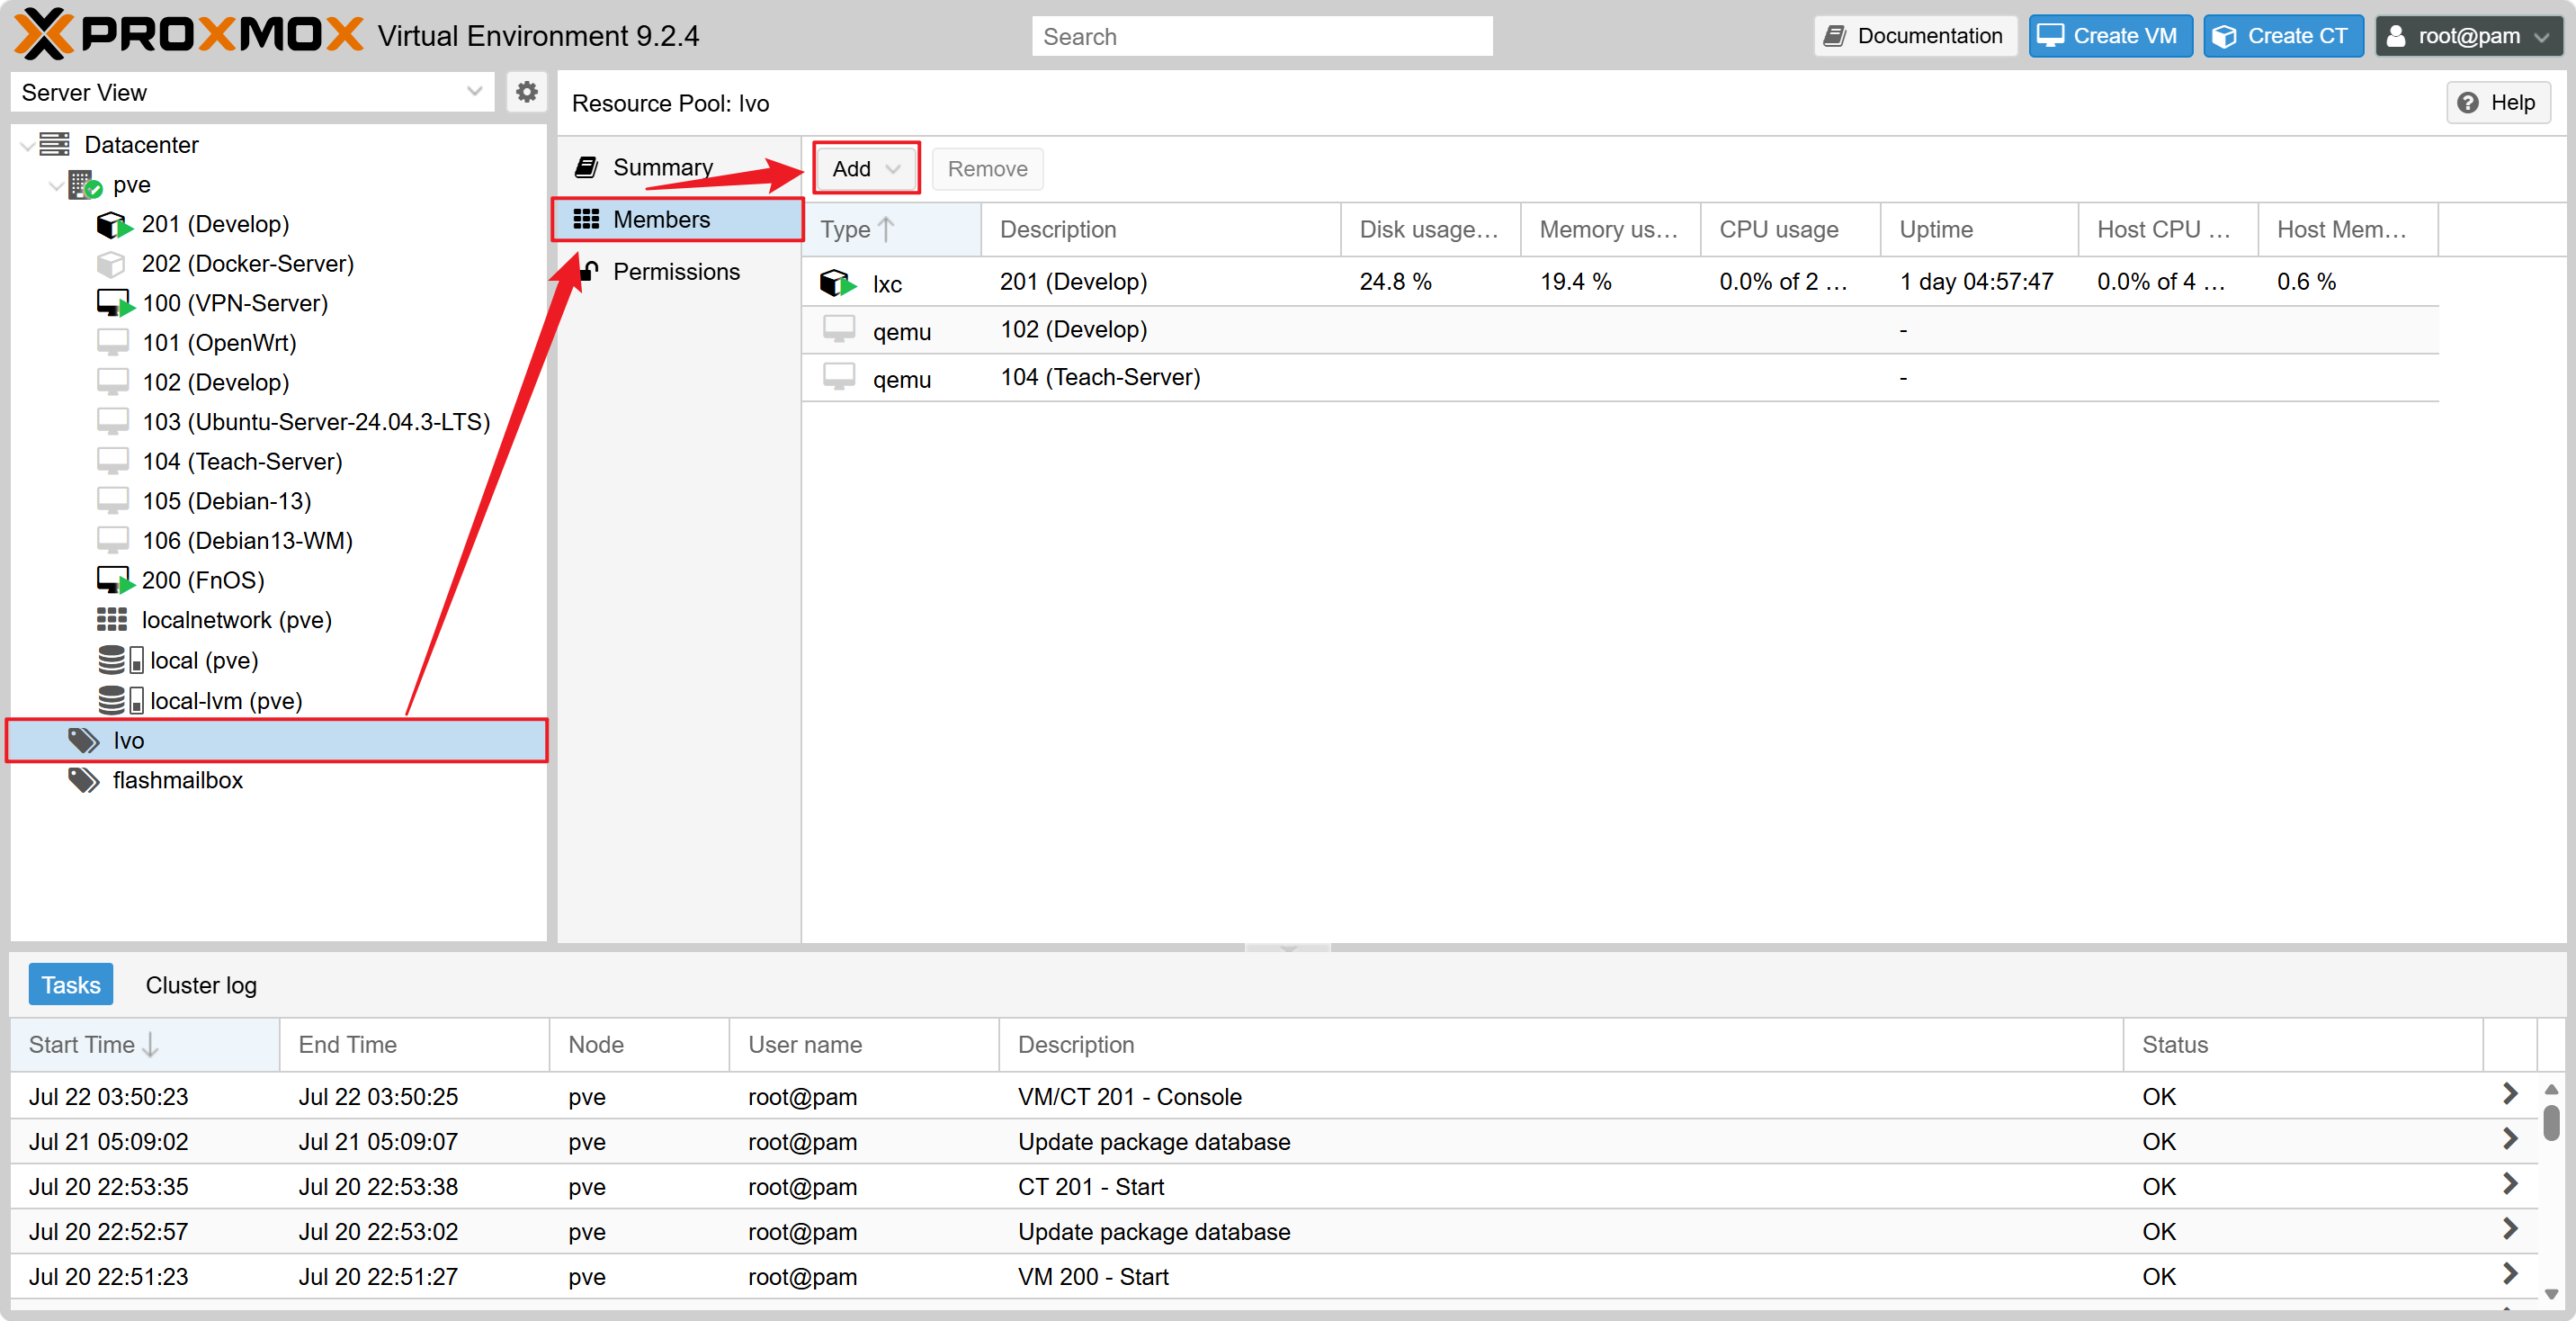Click the monitor icon for 105 (Debian-13)
Screen dimensions: 2576x1321
[x=112, y=500]
